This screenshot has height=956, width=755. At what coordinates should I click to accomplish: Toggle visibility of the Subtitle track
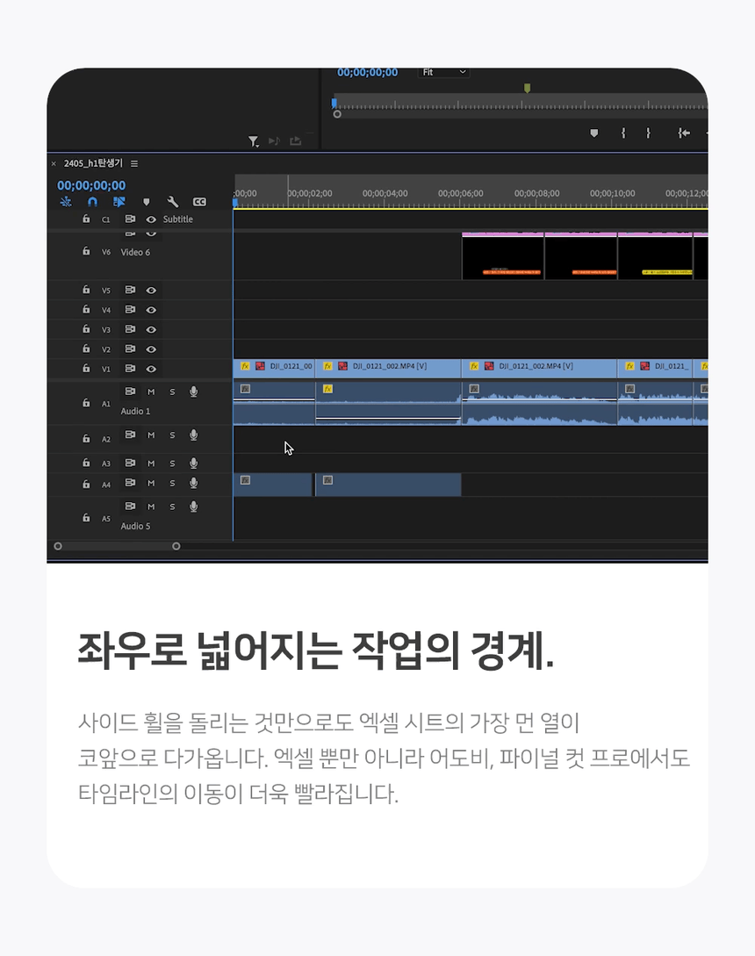[x=151, y=219]
